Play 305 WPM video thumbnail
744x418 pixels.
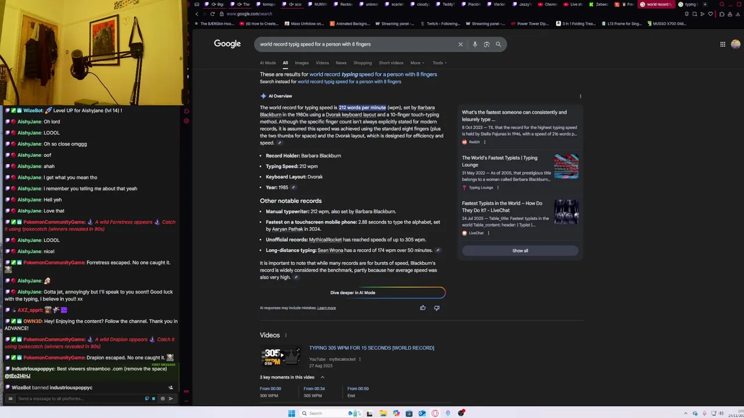click(281, 356)
